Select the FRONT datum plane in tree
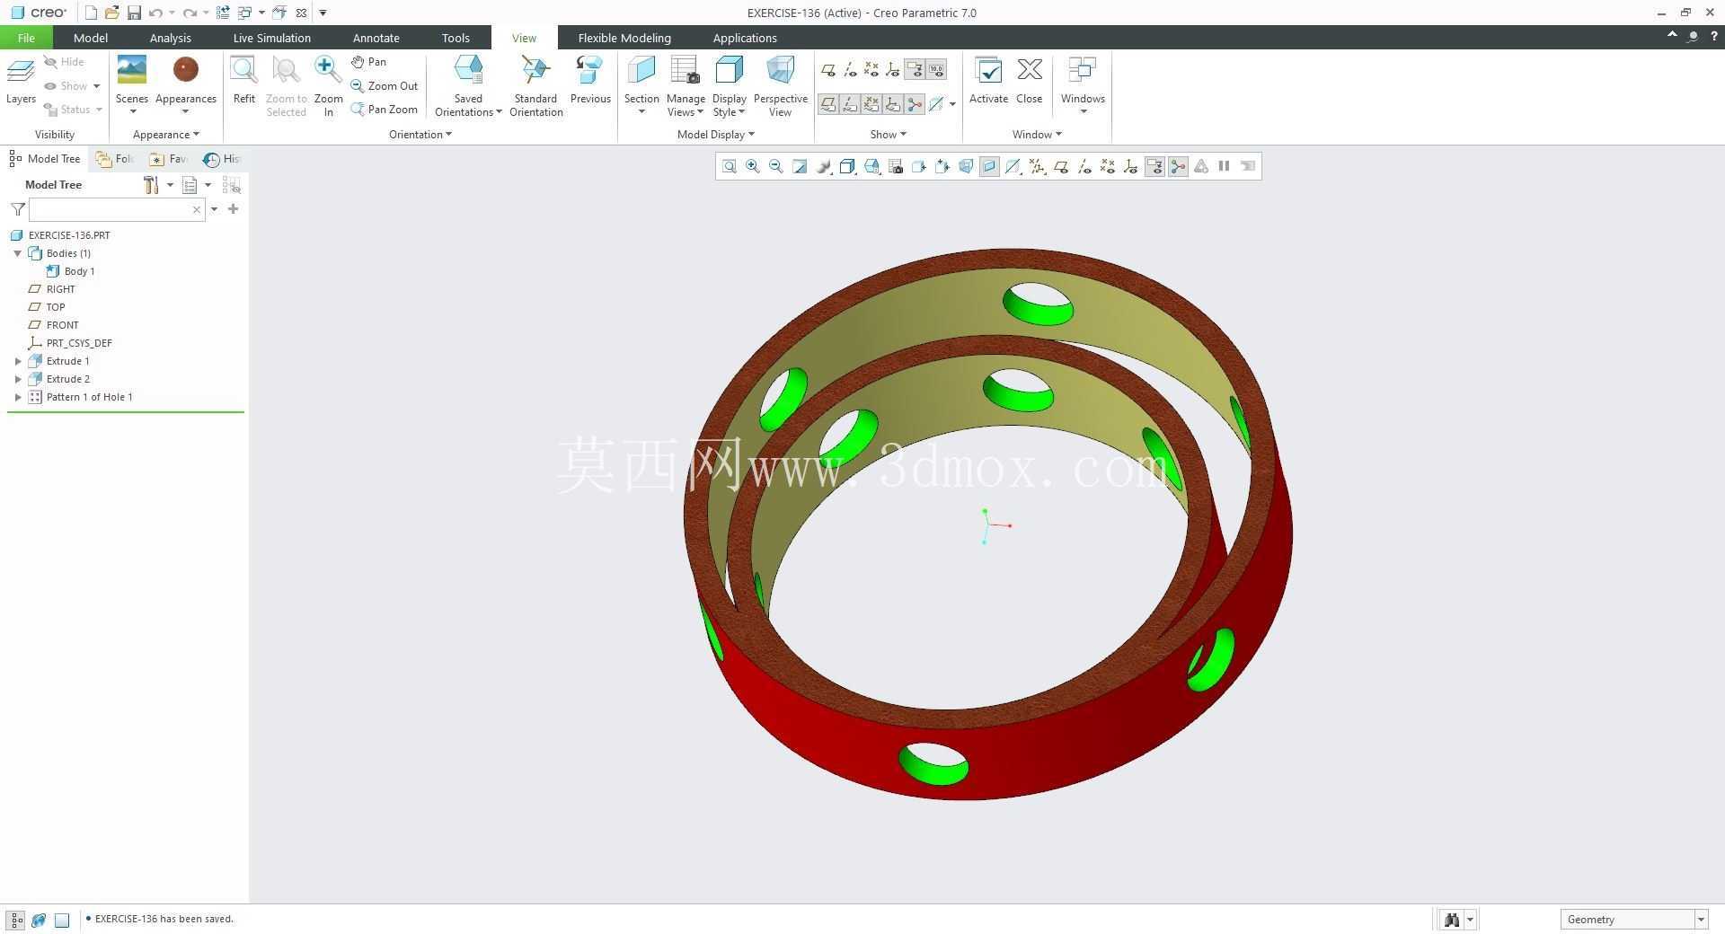Screen dimensions: 1725x934 pos(62,325)
